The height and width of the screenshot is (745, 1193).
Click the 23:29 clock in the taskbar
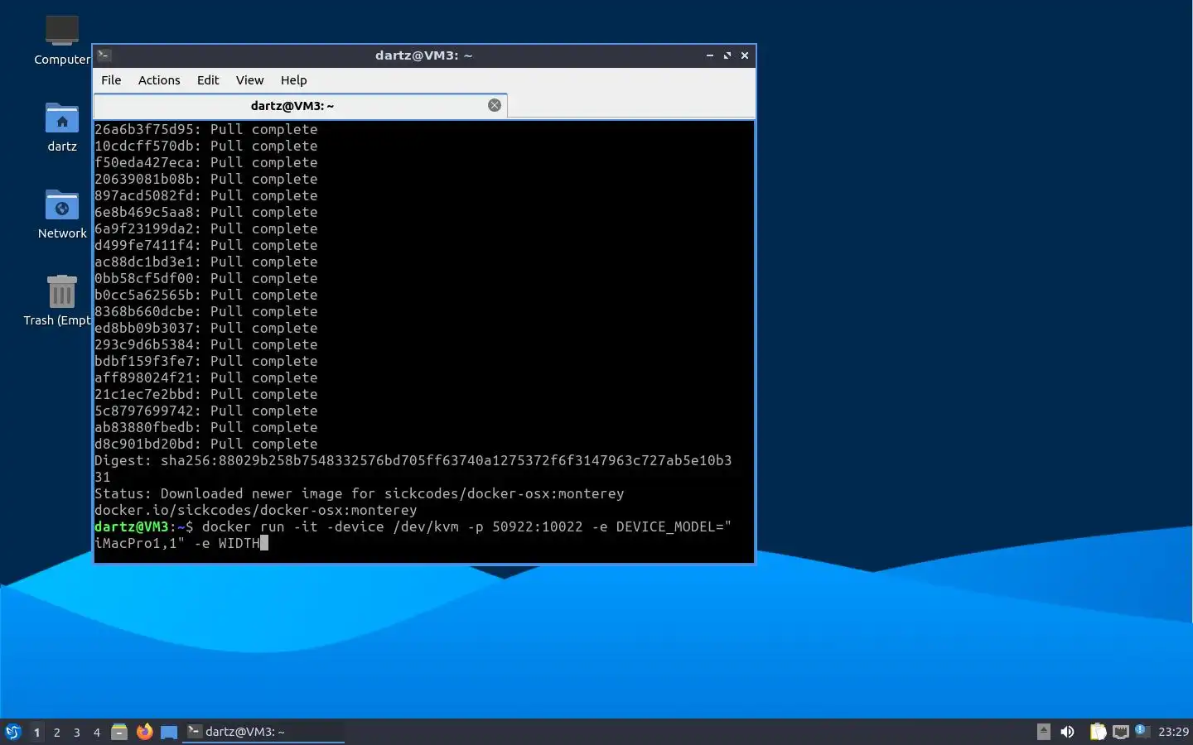tap(1173, 732)
